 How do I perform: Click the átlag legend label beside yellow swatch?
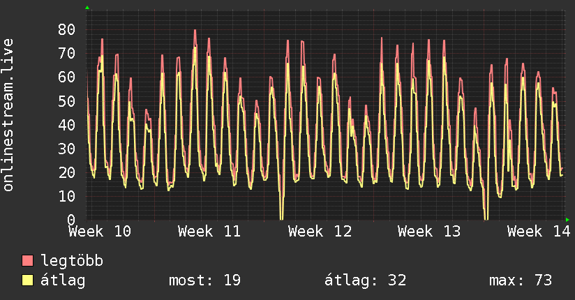click(63, 280)
